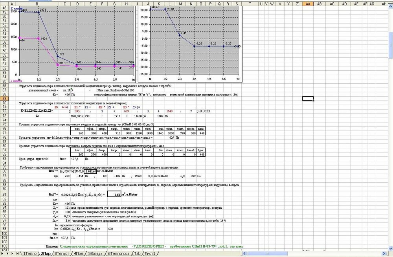Select the entire column T header

click(250, 4)
